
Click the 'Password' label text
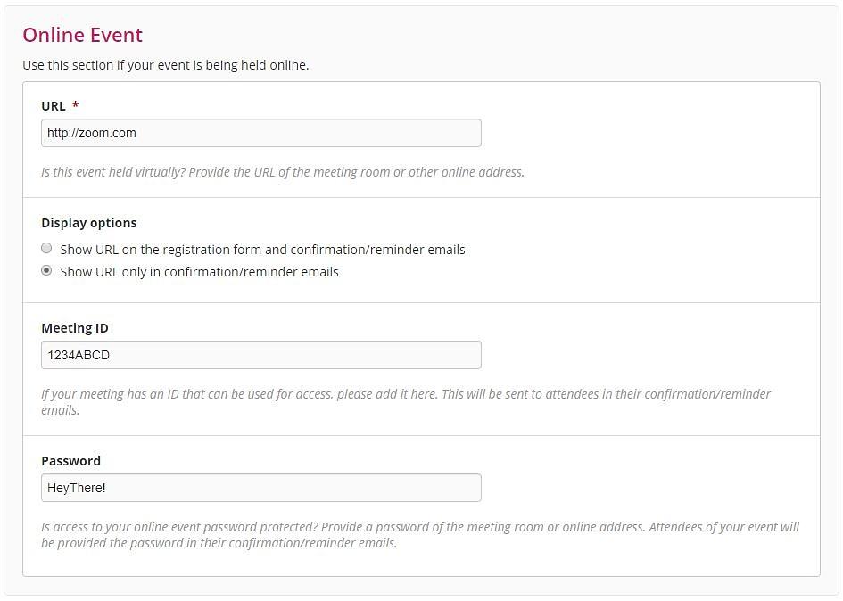click(71, 461)
